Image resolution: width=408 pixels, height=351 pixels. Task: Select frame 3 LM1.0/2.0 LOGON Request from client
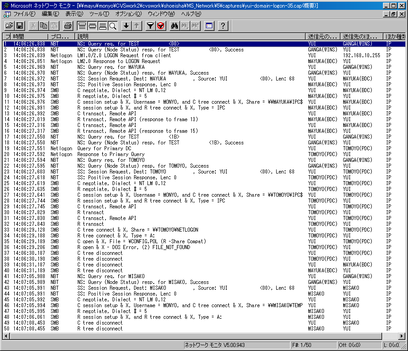[x=204, y=55]
